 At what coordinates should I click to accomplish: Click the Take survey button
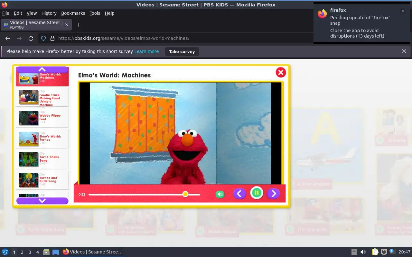tap(182, 51)
